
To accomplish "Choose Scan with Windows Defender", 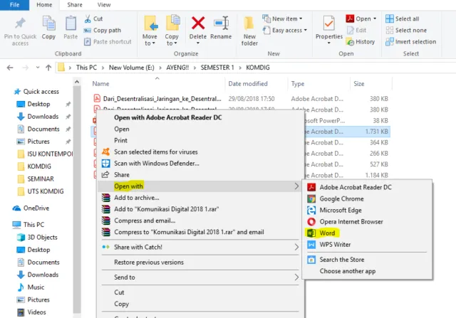I will (x=157, y=164).
